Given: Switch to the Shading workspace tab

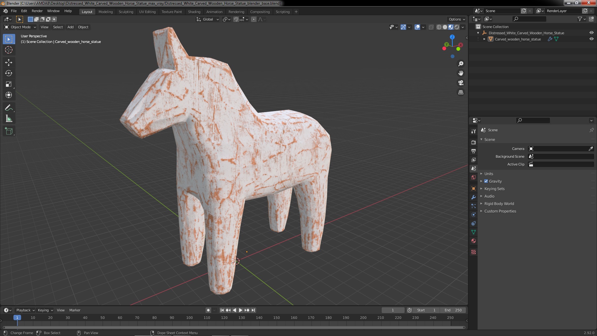Looking at the screenshot, I should (194, 12).
